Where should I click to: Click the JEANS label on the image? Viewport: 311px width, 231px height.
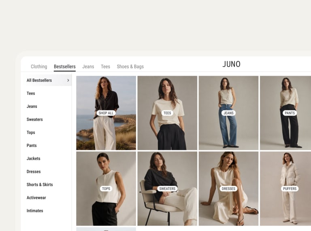click(228, 113)
